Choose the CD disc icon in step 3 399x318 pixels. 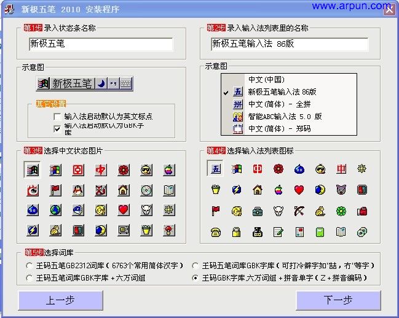click(x=146, y=190)
